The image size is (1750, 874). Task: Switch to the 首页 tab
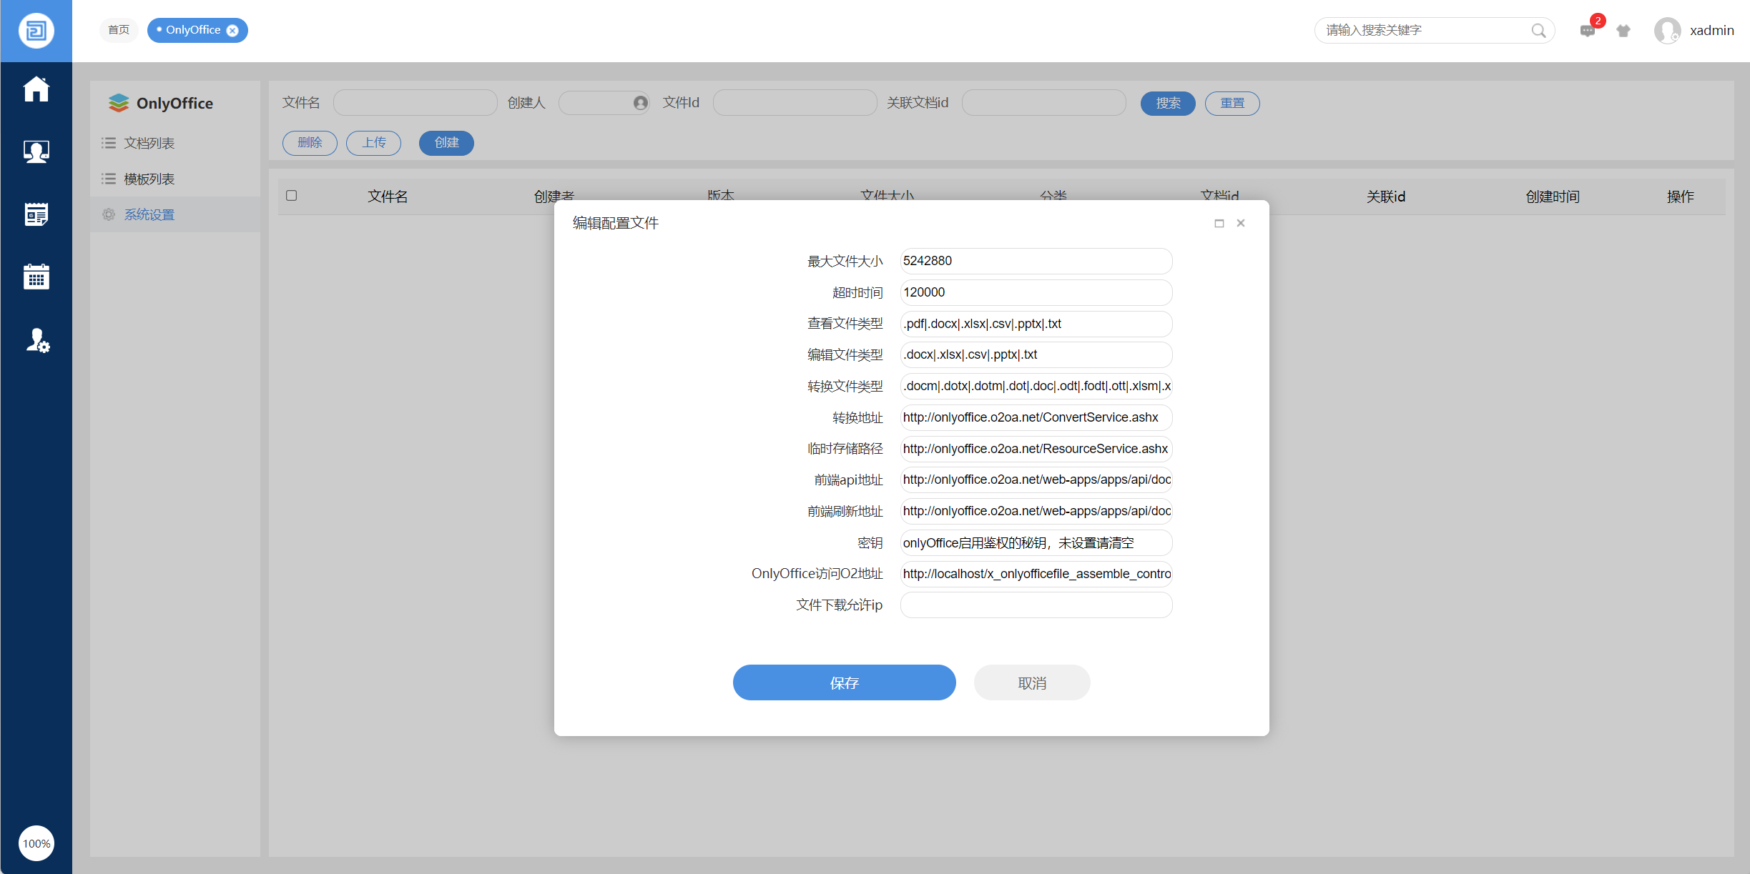pos(119,30)
